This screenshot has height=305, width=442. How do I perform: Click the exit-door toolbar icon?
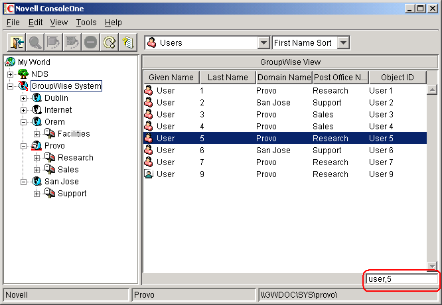pos(17,42)
